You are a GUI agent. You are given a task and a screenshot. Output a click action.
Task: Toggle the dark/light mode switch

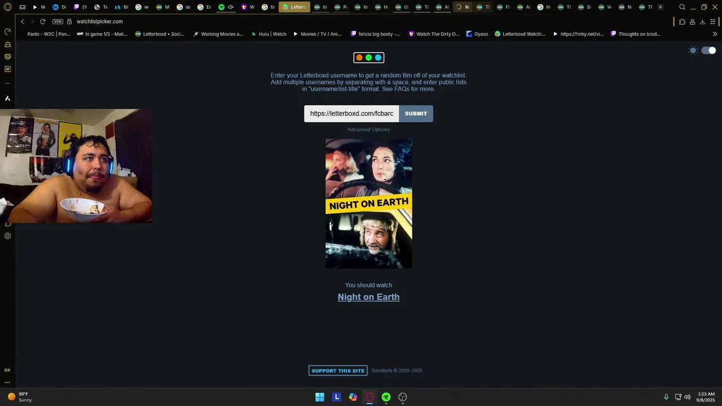708,51
